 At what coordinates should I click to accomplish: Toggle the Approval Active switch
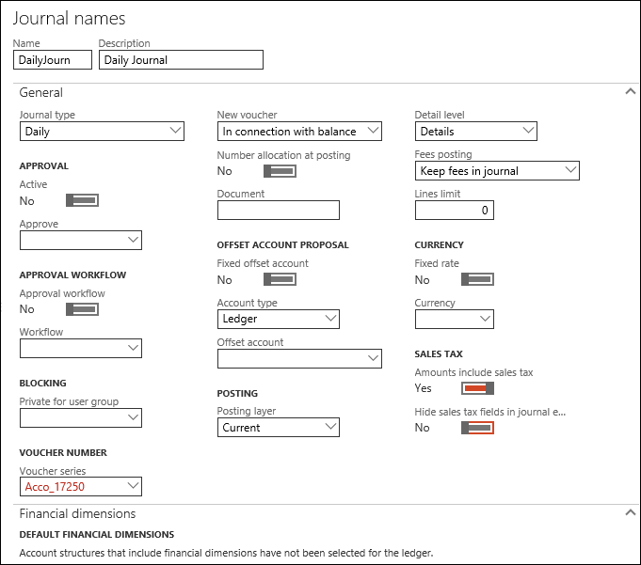coord(82,200)
